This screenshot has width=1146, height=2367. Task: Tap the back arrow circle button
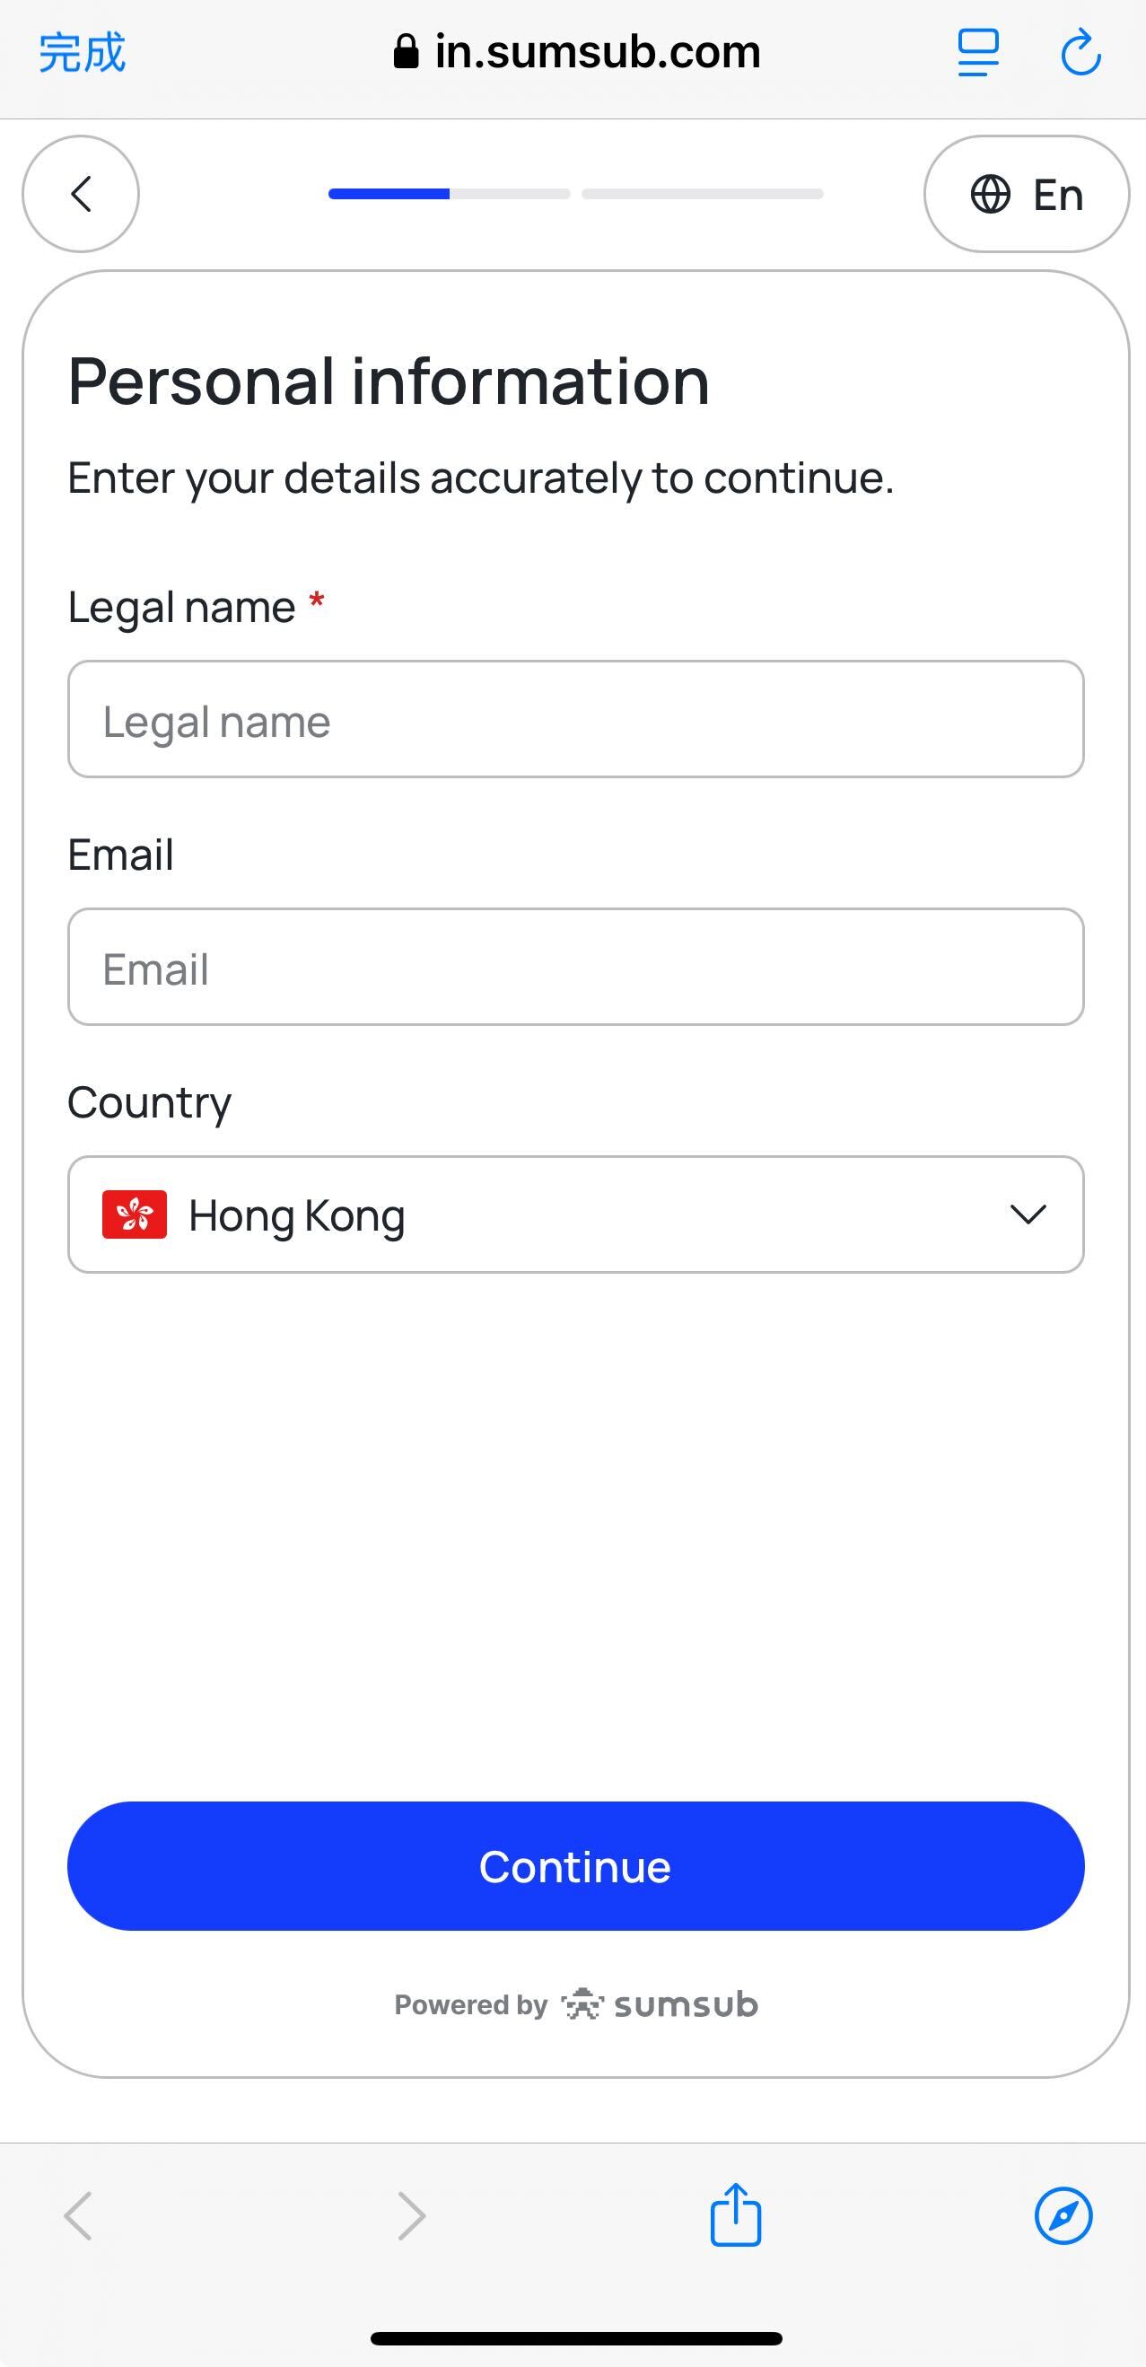click(81, 194)
